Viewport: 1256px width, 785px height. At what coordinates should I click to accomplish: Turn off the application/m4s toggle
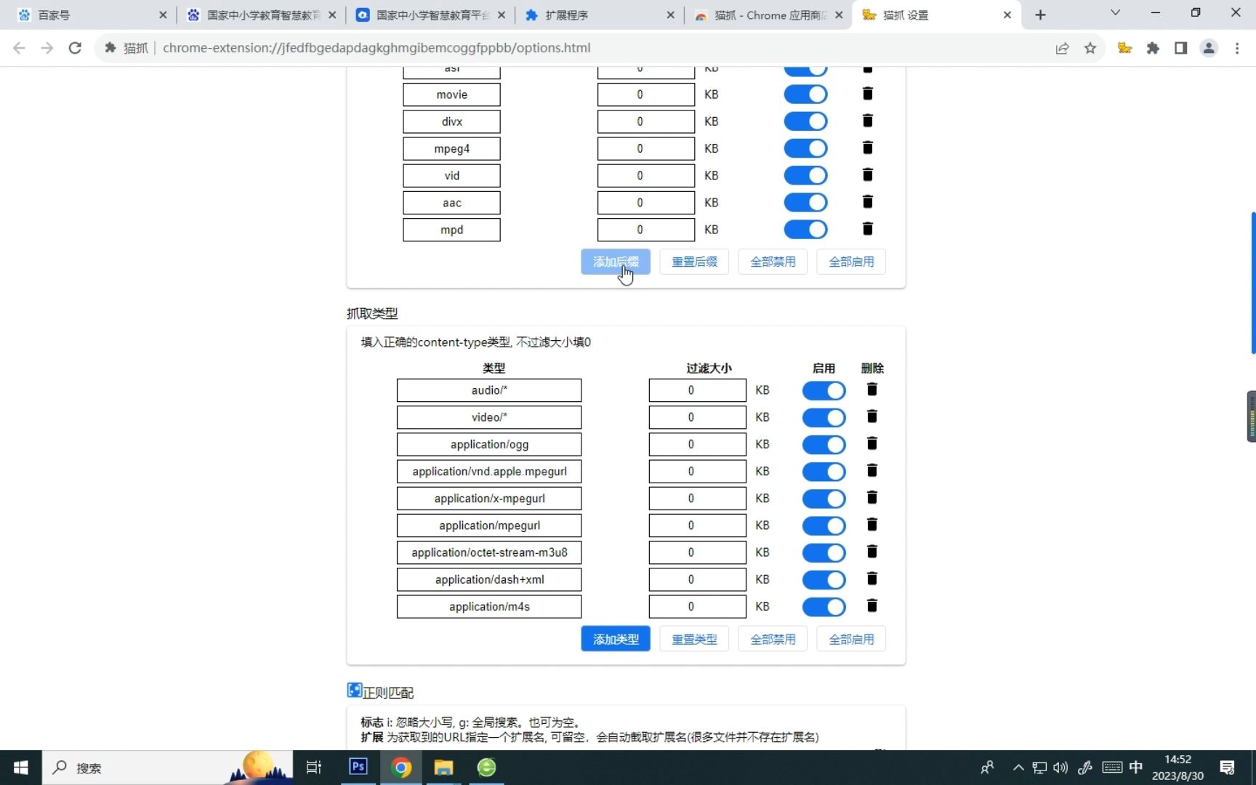click(x=824, y=607)
